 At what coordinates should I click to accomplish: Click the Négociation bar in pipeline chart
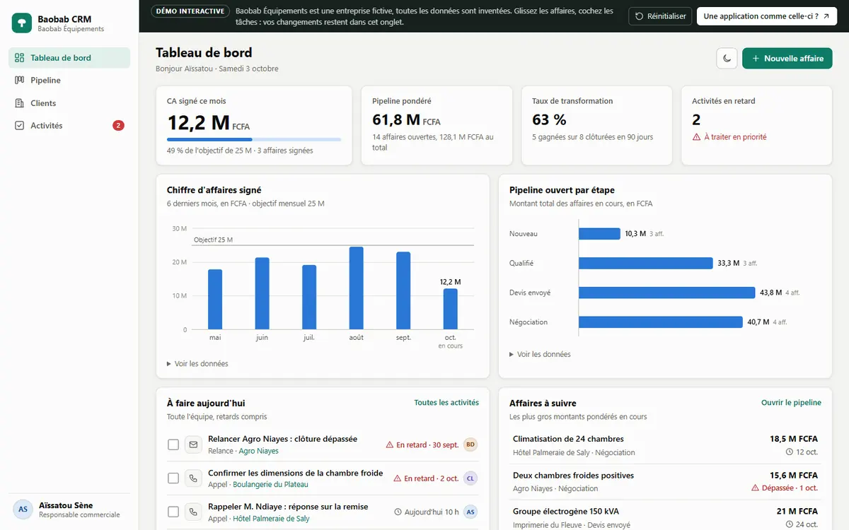coord(661,322)
